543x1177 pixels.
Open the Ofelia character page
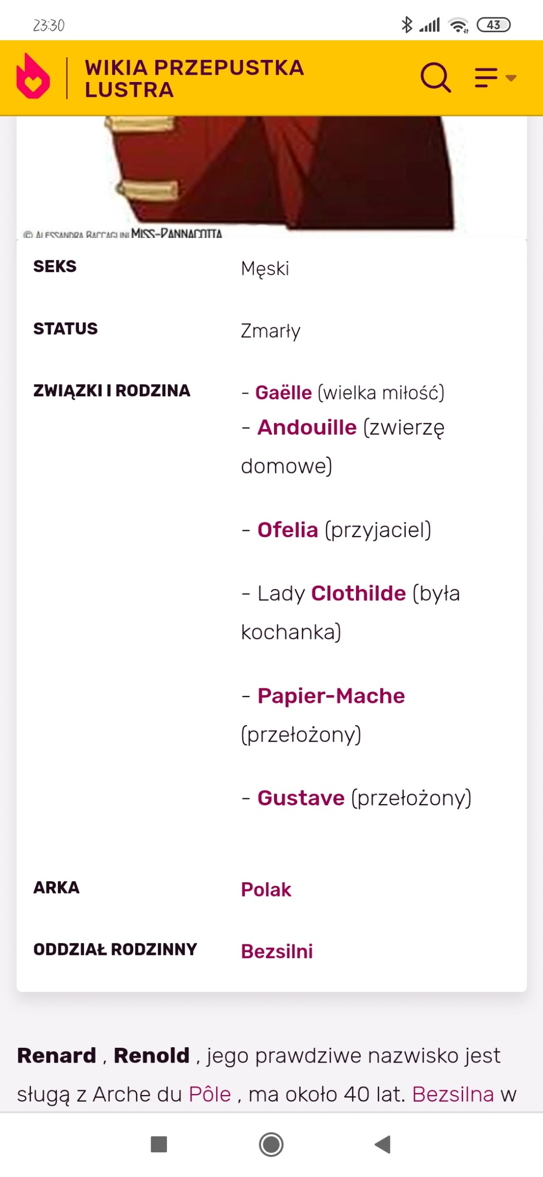287,530
